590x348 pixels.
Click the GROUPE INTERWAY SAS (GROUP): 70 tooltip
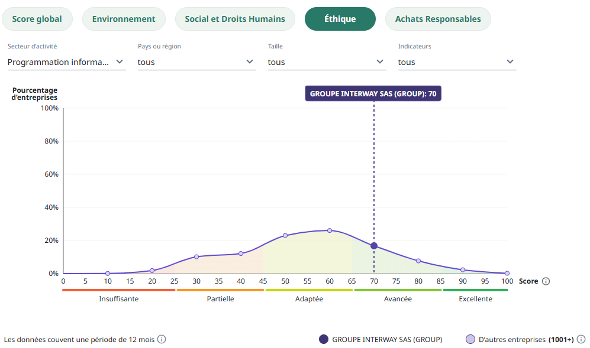[x=373, y=93]
